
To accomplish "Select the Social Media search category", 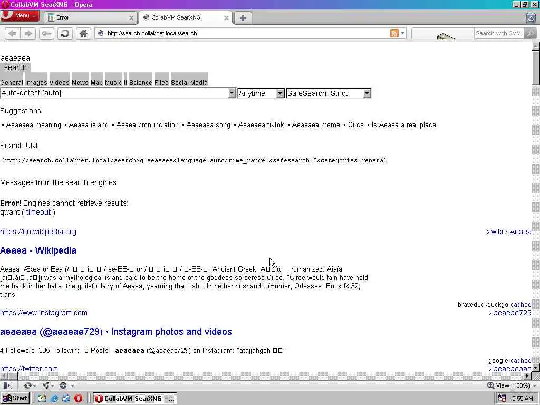I will tap(189, 83).
